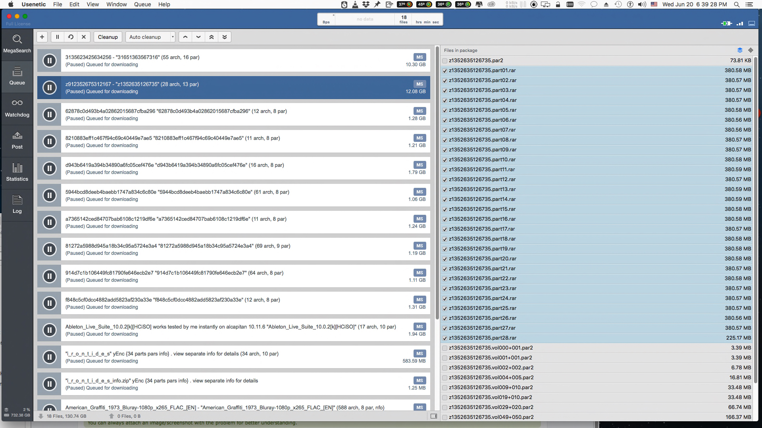Select the a7365142ced84707 download row

233,222
